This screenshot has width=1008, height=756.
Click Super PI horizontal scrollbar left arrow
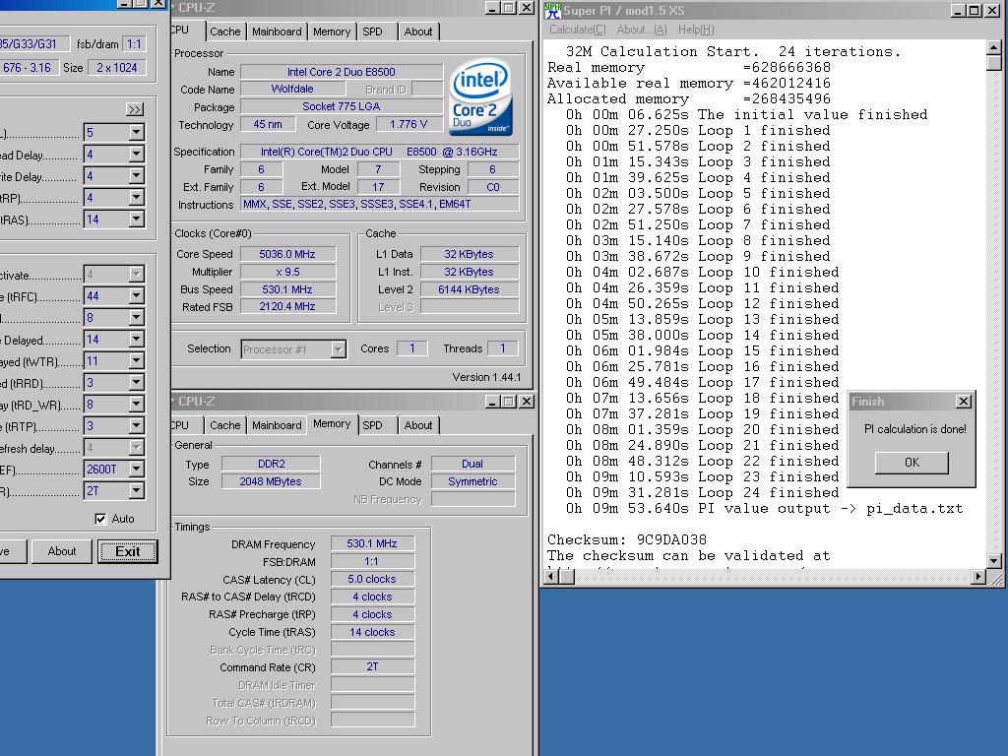tap(551, 577)
